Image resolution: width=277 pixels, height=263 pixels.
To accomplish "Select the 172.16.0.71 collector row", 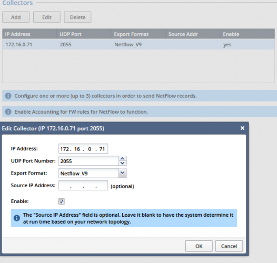I will coord(138,44).
